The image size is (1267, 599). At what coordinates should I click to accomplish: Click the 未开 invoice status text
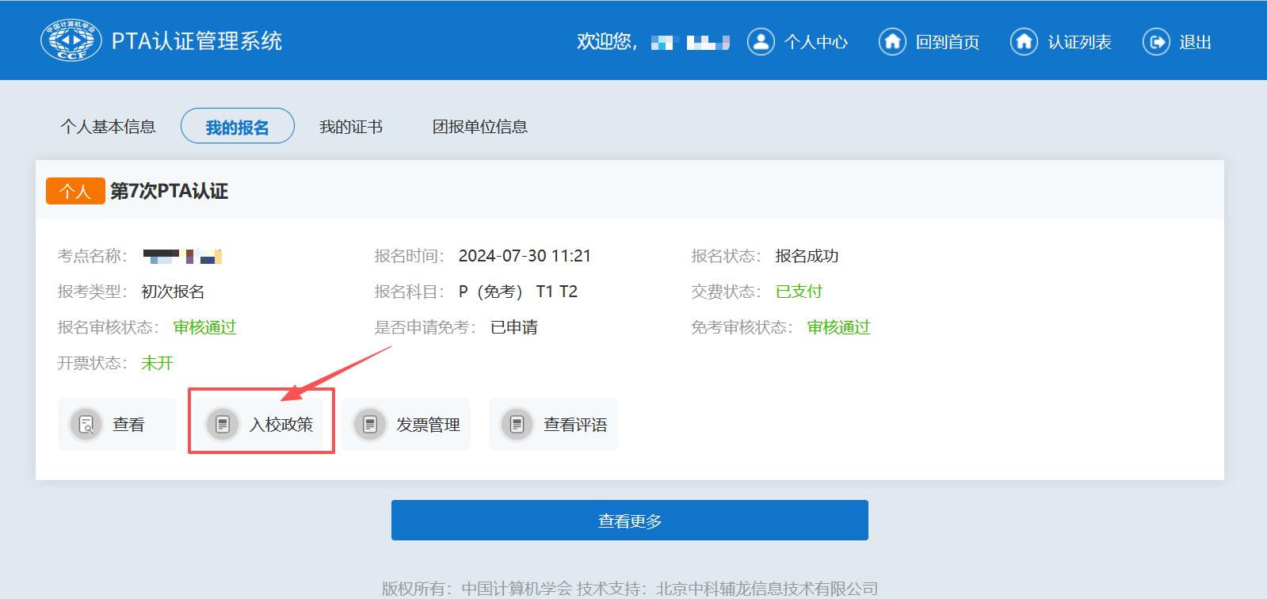click(157, 363)
